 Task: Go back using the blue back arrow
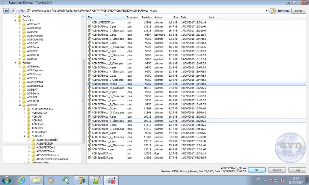(6, 11)
